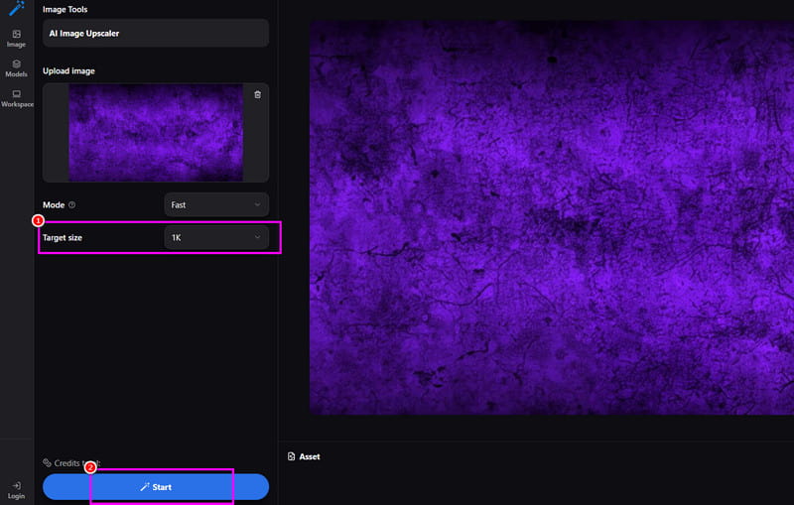Click the Credits coin icon
The image size is (794, 505).
point(47,462)
